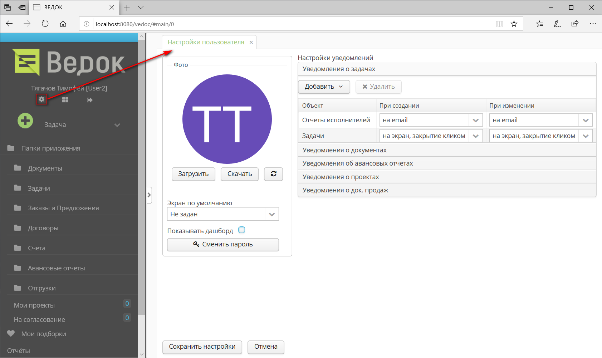602x358 pixels.
Task: Open the Добавить dropdown button
Action: (324, 87)
